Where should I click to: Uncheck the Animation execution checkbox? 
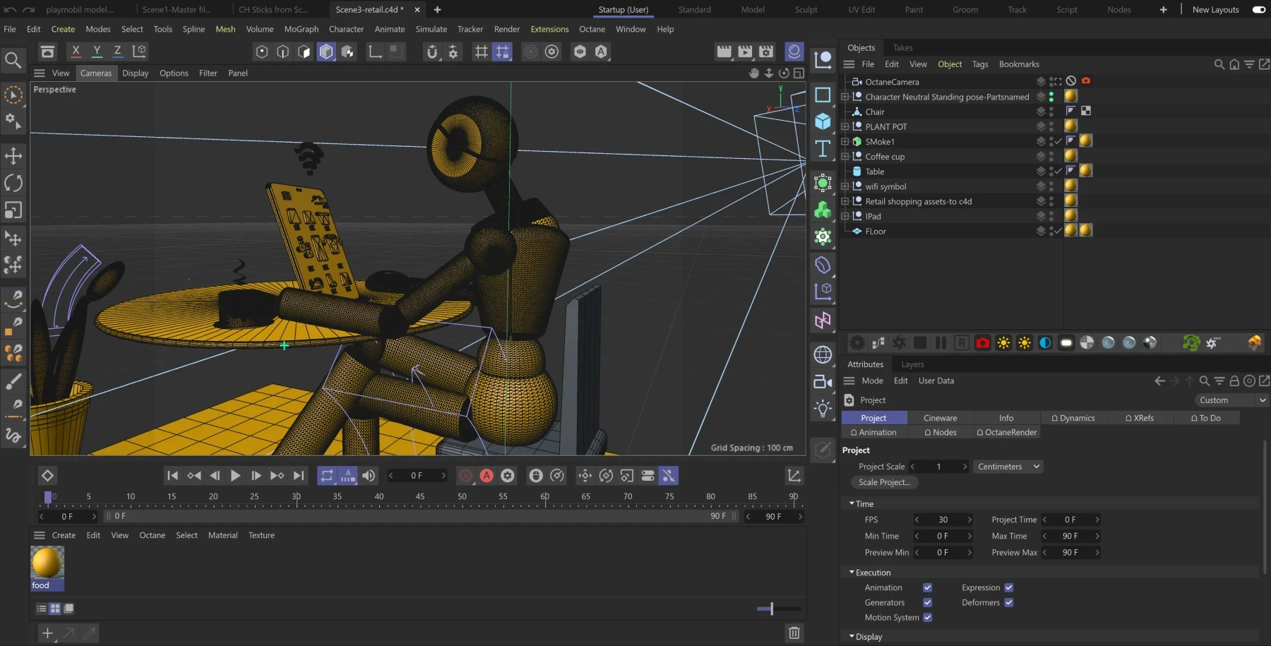pyautogui.click(x=927, y=587)
